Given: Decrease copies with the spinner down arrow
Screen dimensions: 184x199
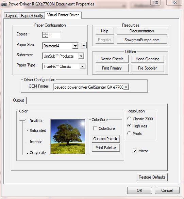Looking at the screenshot, I should [45, 36].
